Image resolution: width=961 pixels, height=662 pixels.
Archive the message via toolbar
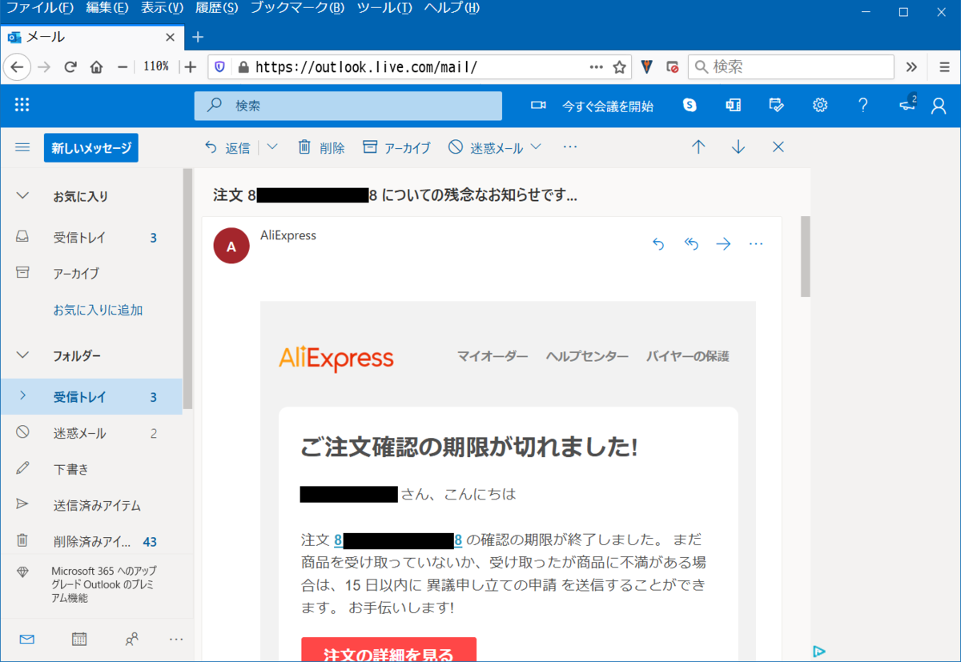pyautogui.click(x=396, y=147)
